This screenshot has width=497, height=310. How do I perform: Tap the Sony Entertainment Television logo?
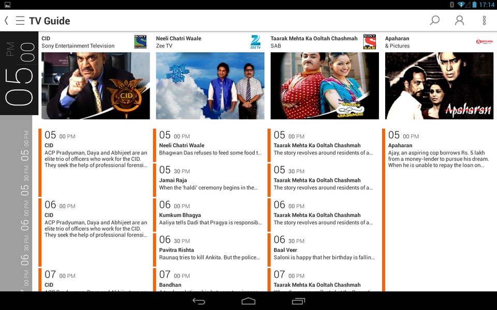140,42
